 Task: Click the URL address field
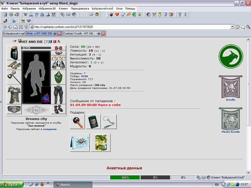[132, 27]
